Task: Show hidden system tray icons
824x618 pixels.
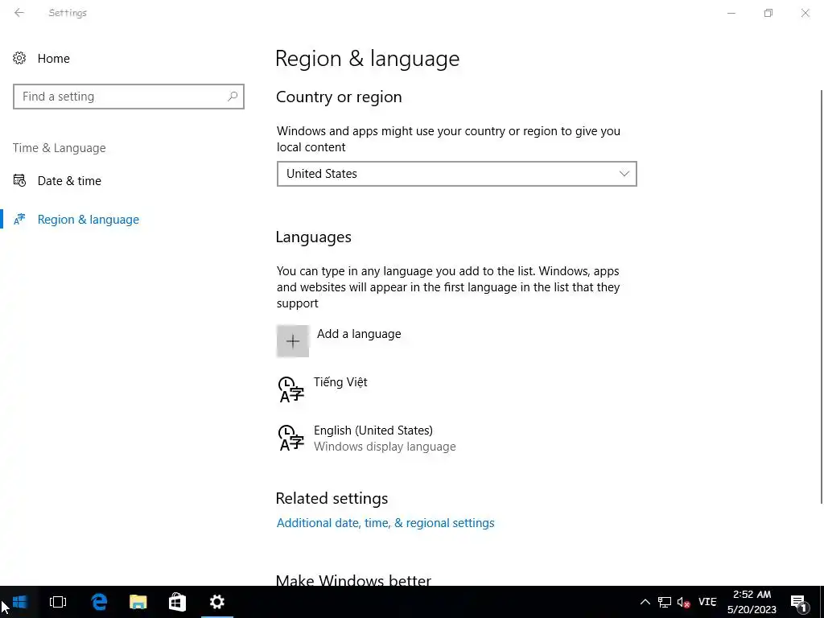Action: coord(645,602)
